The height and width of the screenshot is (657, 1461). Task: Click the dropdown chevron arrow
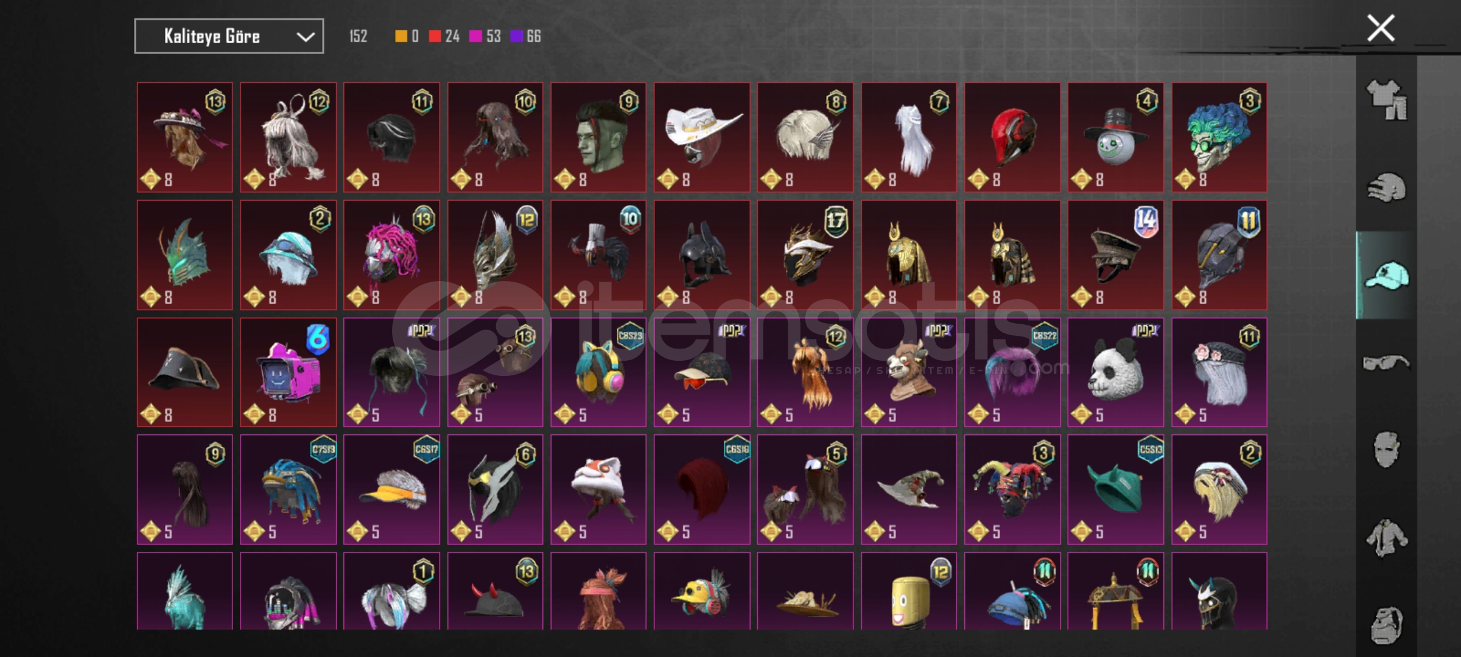coord(305,37)
